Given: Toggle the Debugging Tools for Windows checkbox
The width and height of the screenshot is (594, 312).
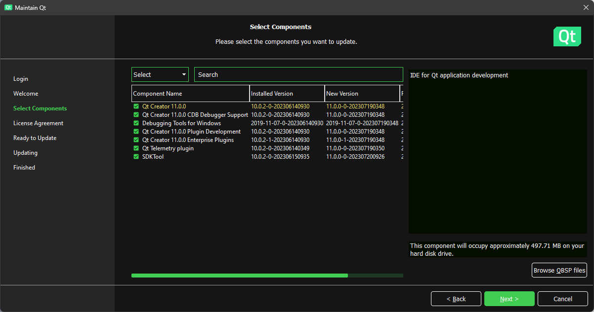Looking at the screenshot, I should pos(136,123).
